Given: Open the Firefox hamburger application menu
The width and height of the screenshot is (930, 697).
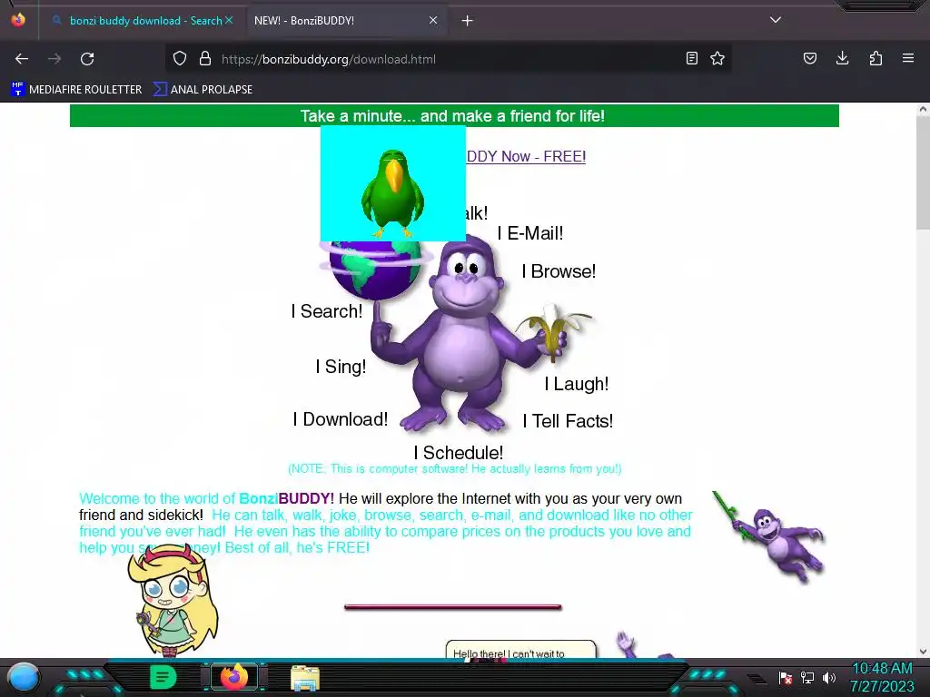Looking at the screenshot, I should (x=908, y=58).
